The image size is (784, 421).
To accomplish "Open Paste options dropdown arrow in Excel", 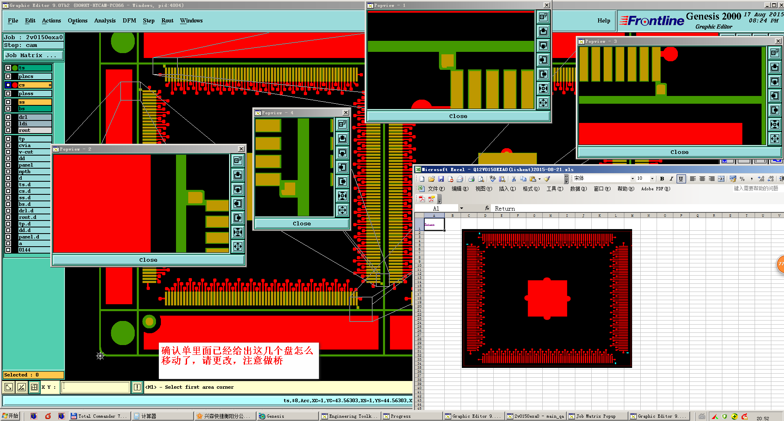I will [x=539, y=179].
